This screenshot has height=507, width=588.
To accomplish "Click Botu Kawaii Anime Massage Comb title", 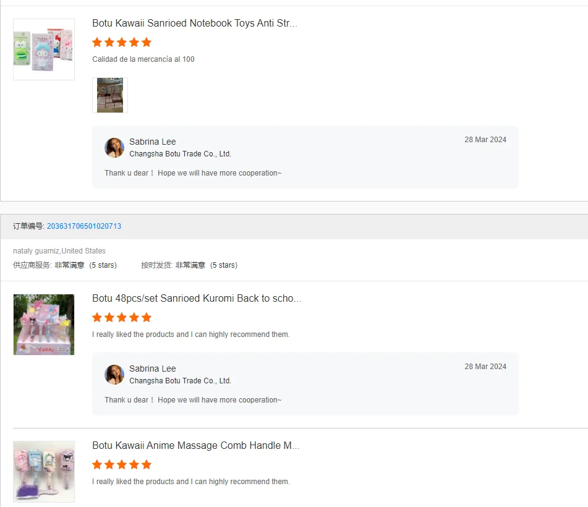I will click(x=196, y=446).
